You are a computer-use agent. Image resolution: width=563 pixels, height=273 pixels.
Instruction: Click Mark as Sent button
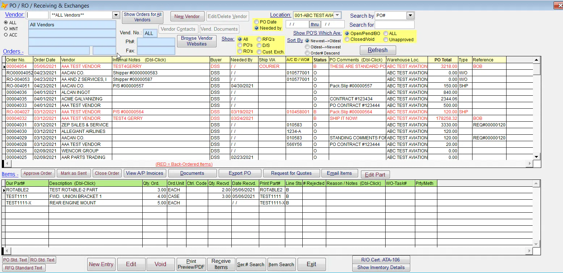pyautogui.click(x=74, y=173)
